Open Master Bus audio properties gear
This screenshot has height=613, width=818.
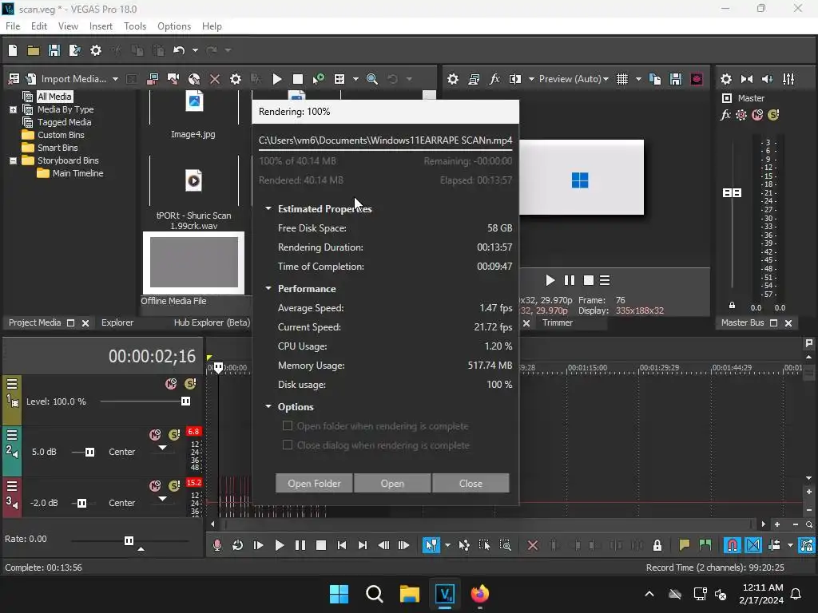tap(725, 79)
